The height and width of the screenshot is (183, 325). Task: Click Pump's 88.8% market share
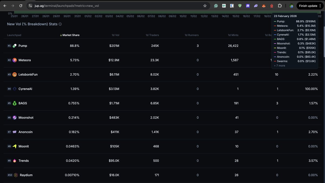(75, 46)
